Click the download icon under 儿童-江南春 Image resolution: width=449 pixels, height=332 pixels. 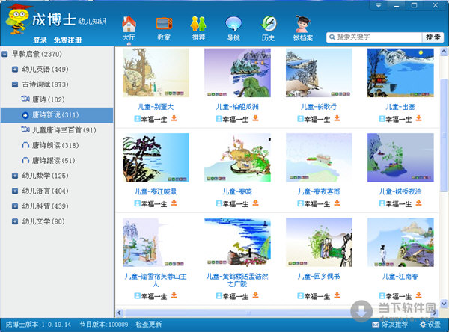click(418, 295)
